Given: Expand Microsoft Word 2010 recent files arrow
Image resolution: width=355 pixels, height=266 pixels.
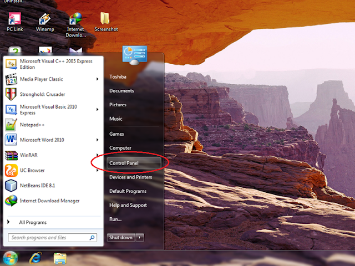Looking at the screenshot, I should click(x=98, y=140).
